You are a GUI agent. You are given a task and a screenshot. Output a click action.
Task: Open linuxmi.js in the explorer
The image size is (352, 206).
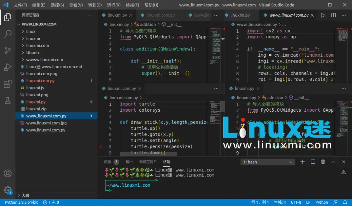coord(56,88)
